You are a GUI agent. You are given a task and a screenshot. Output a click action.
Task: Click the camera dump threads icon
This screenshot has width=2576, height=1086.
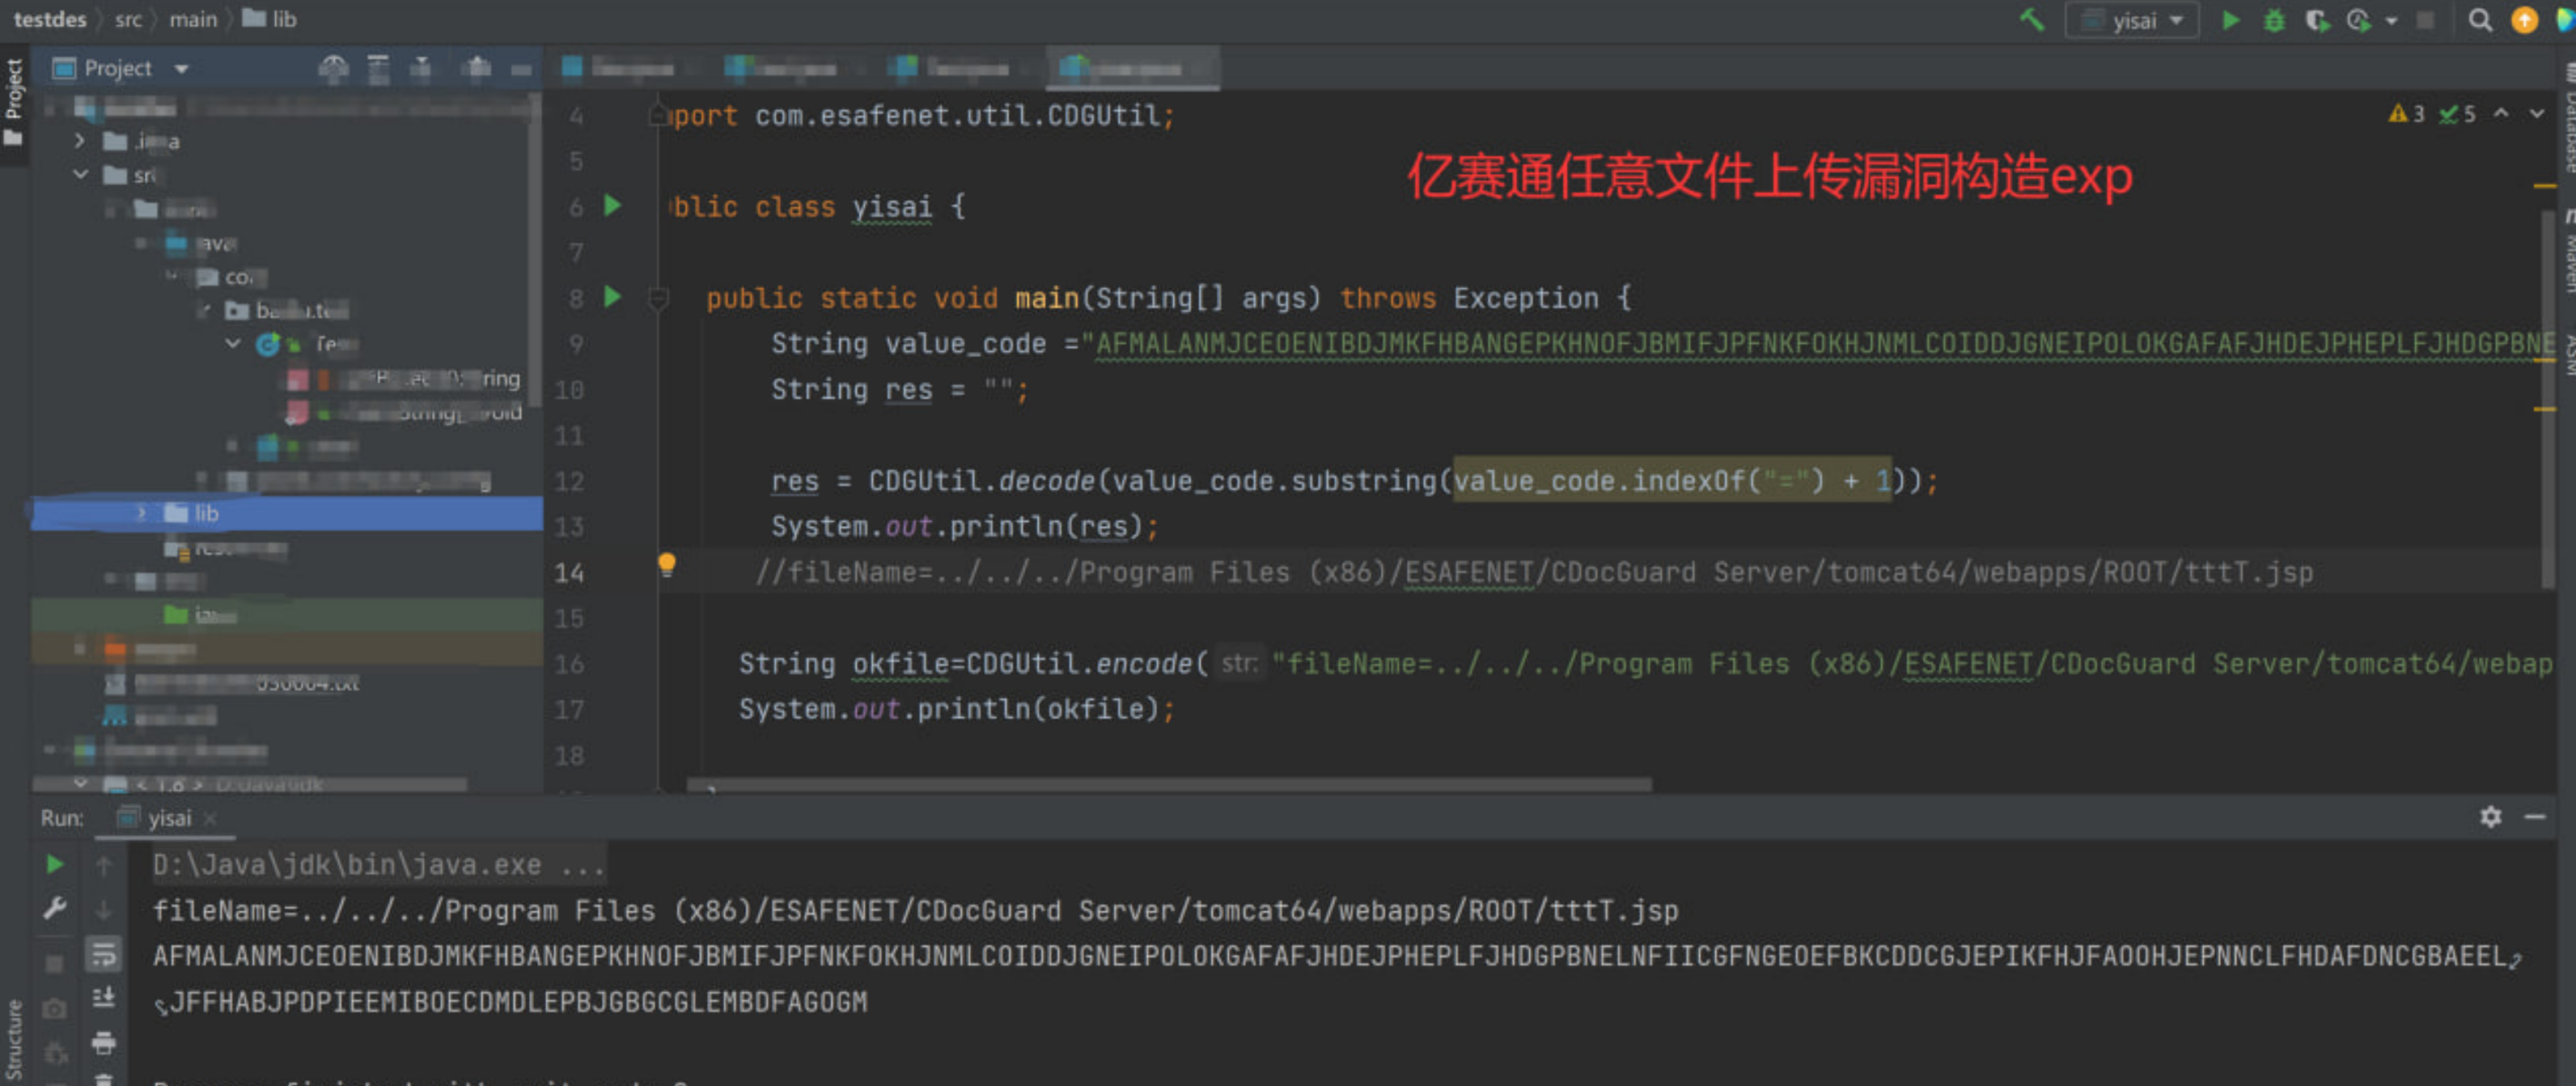[55, 1009]
